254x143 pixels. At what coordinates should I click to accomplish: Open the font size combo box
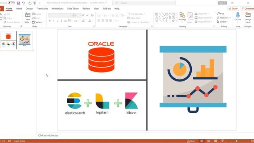[77, 15]
